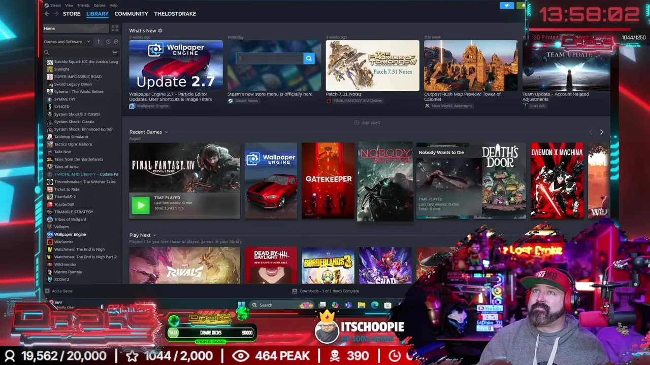Open What's New settings gear
The height and width of the screenshot is (365, 650).
(x=160, y=30)
